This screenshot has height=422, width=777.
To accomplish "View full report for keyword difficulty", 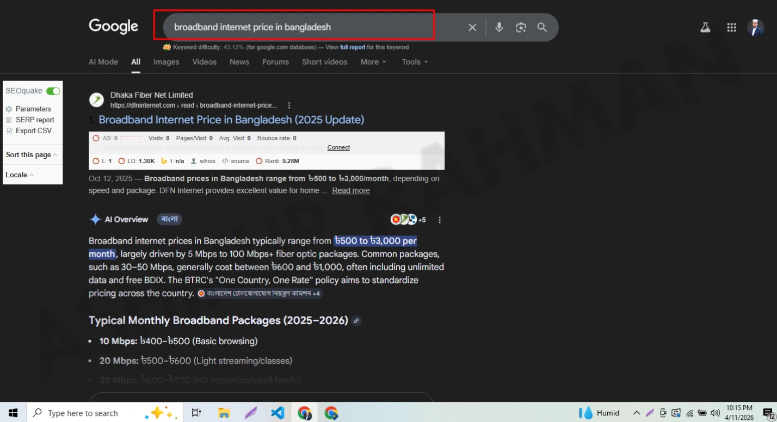I will coord(353,47).
